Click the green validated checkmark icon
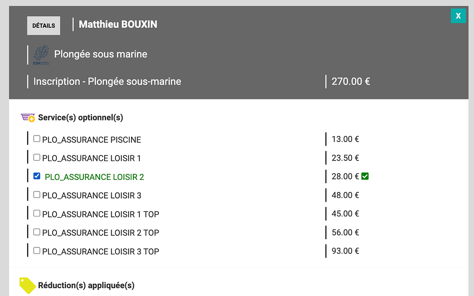 click(x=365, y=176)
